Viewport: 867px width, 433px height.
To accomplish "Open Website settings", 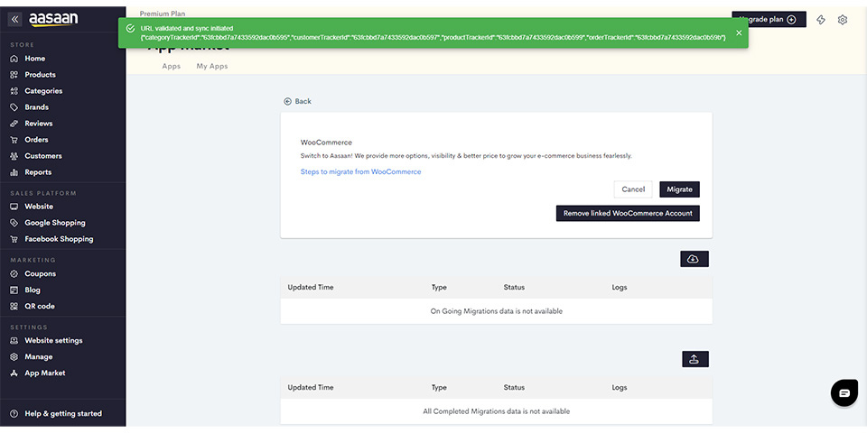I will point(53,341).
